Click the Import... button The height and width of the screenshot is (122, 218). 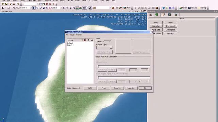pyautogui.click(x=131, y=88)
